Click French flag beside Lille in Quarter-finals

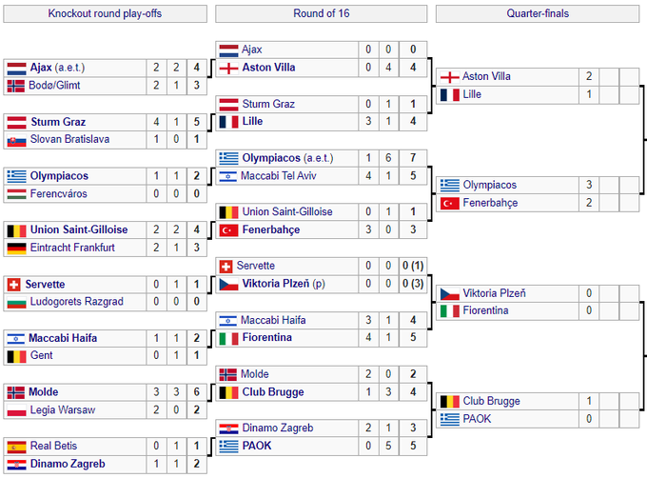click(x=449, y=95)
